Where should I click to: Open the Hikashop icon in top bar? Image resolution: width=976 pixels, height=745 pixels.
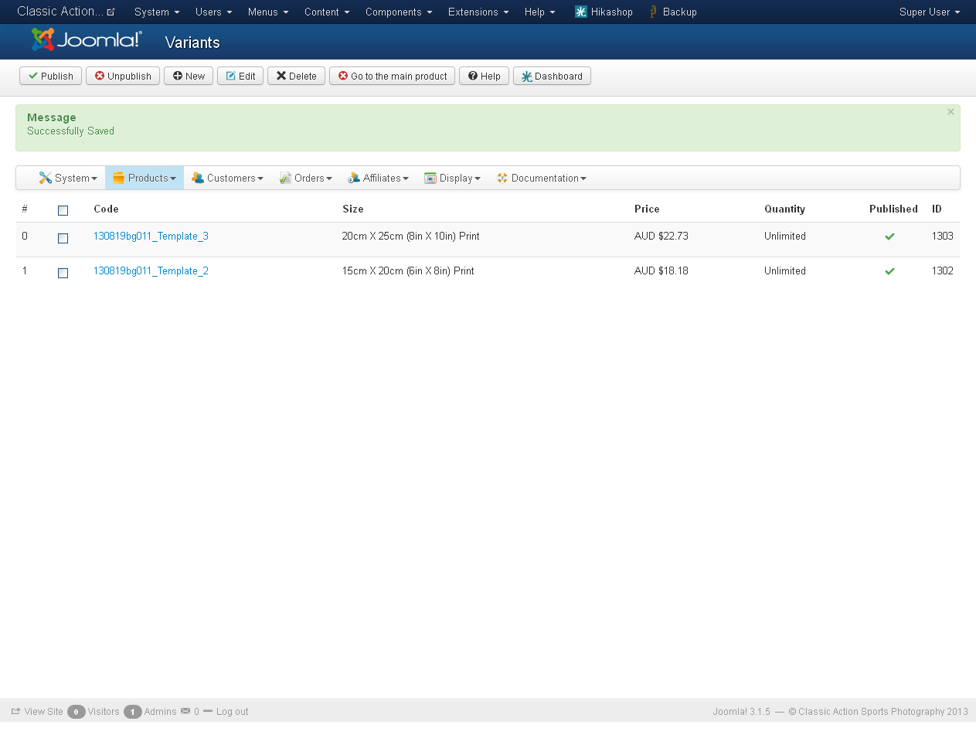[x=581, y=12]
